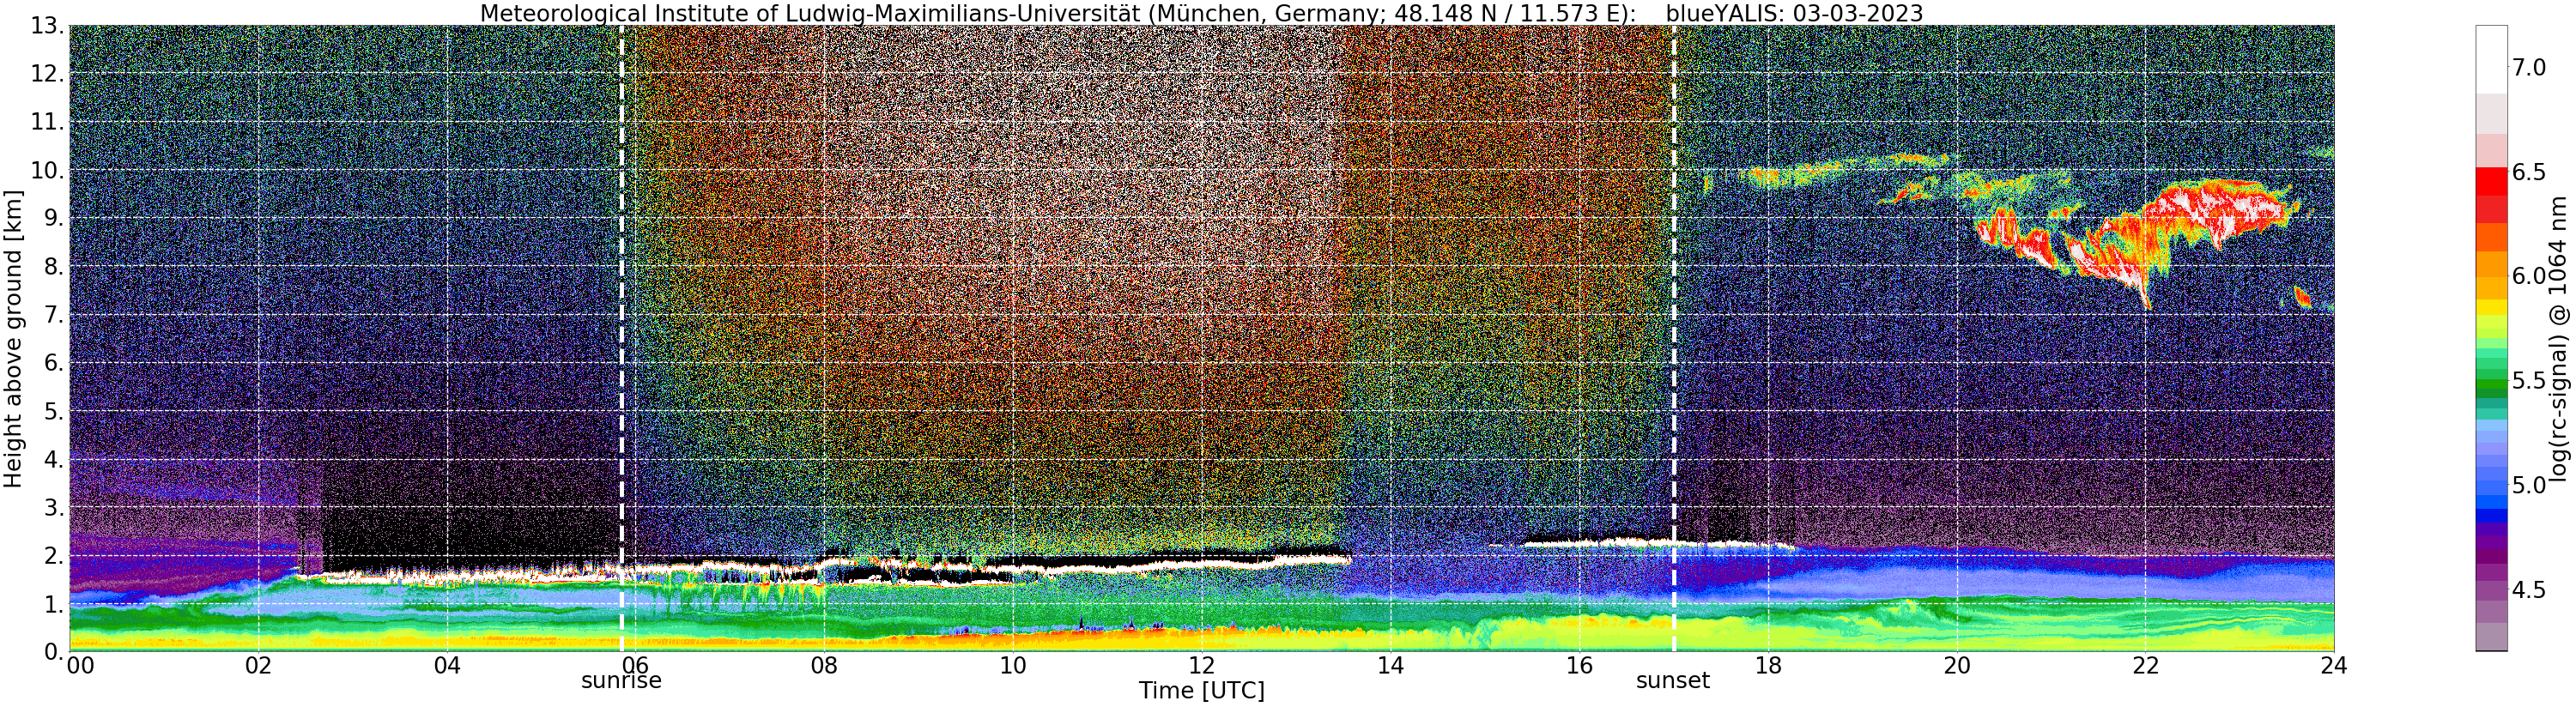
Task: Click the x-axis tick label '00'
Action: (80, 666)
